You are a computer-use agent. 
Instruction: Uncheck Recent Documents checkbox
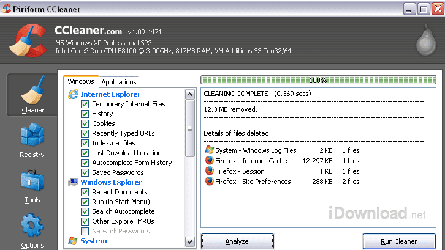coord(85,193)
